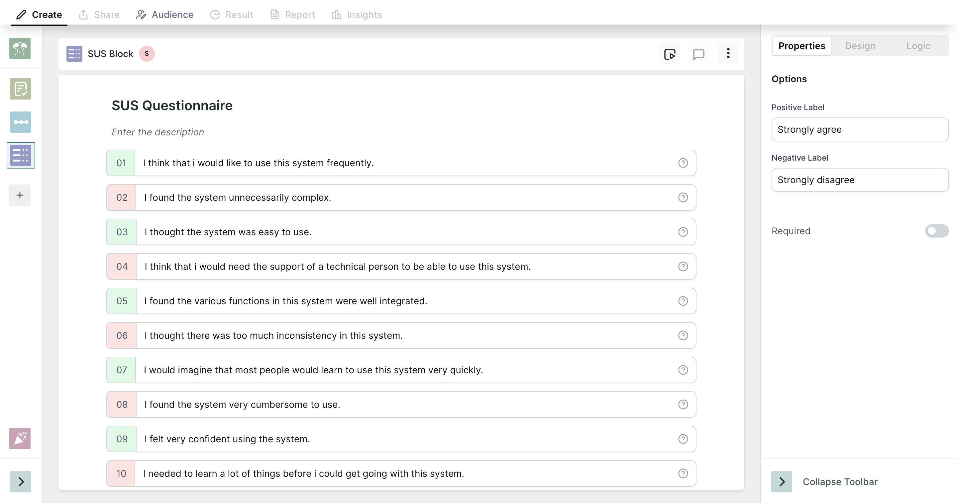The height and width of the screenshot is (503, 957).
Task: Click help icon for question 01
Action: (683, 163)
